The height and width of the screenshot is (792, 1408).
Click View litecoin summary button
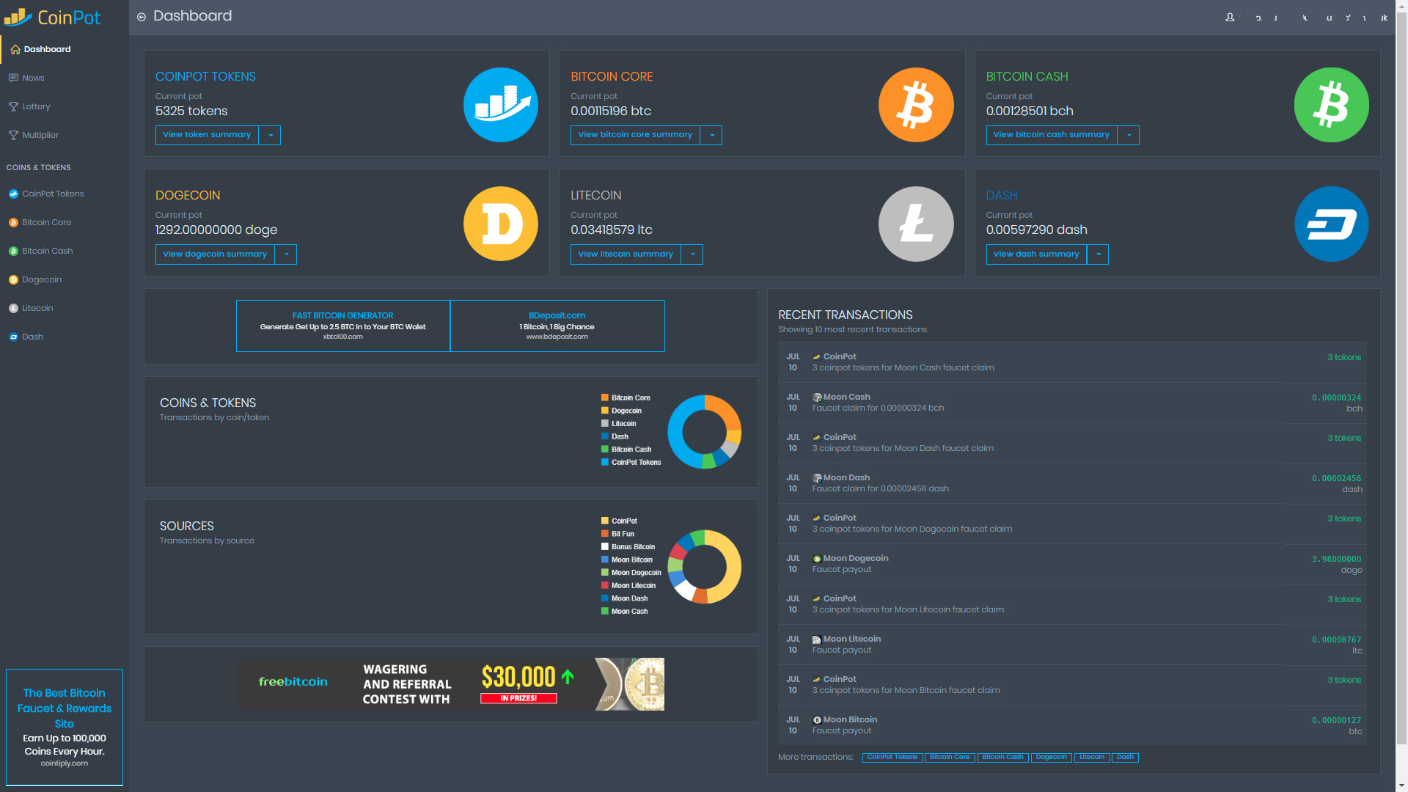point(626,253)
